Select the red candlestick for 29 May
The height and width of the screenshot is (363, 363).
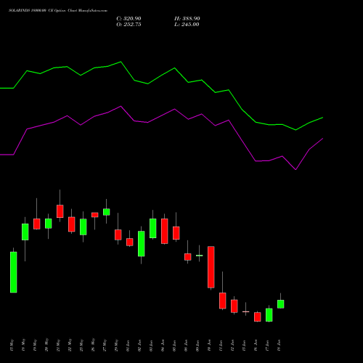tap(118, 234)
